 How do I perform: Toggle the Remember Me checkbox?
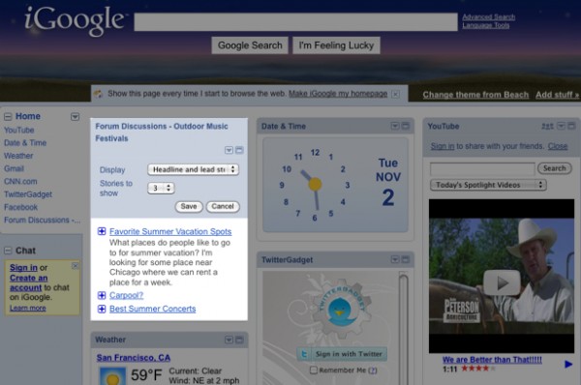click(x=314, y=370)
